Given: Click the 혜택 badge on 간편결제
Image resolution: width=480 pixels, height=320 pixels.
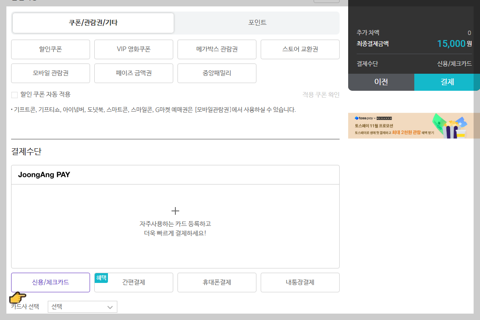Looking at the screenshot, I should [x=101, y=278].
